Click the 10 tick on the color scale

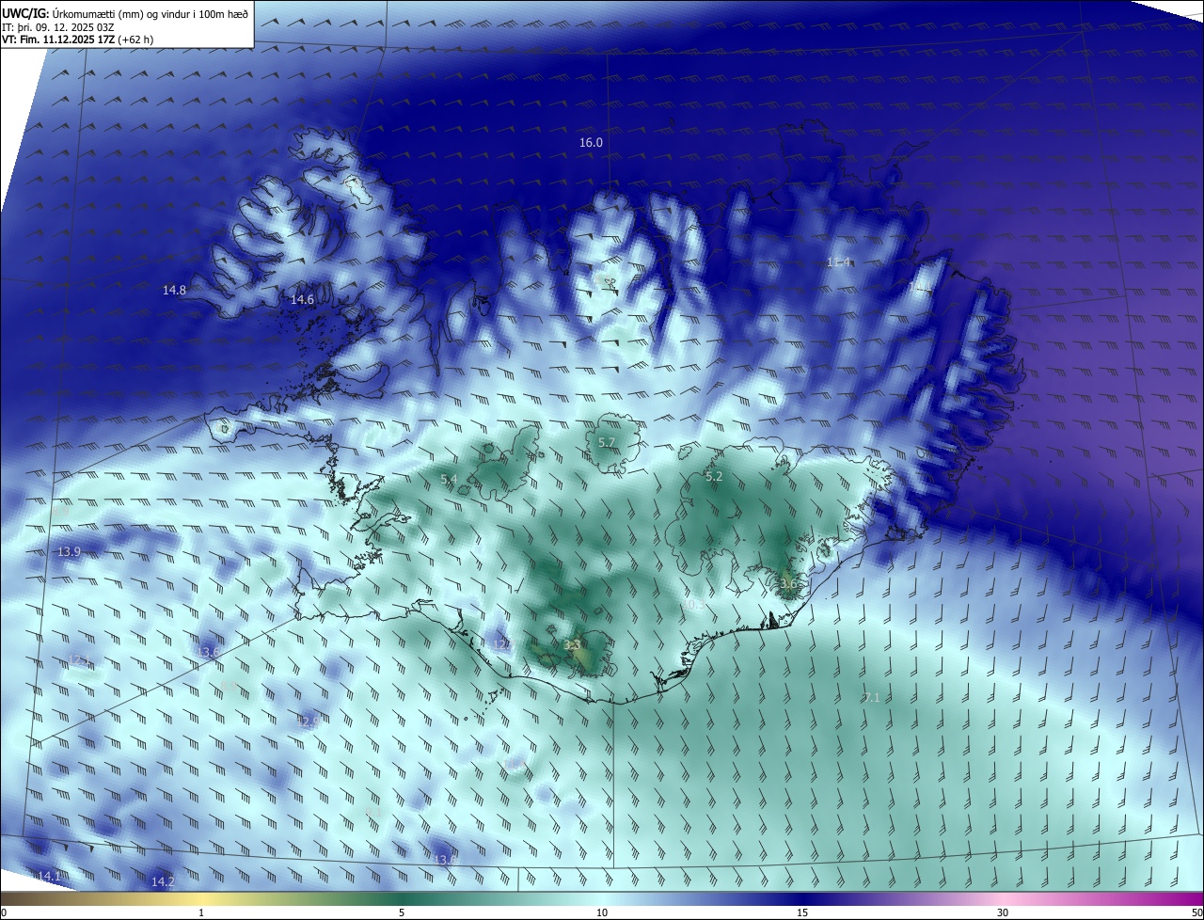[x=602, y=912]
